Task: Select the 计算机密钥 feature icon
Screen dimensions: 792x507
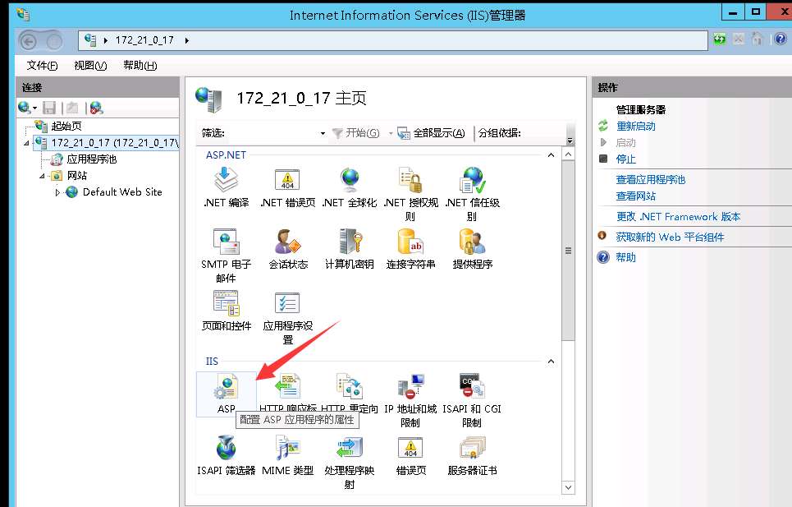Action: (x=348, y=242)
